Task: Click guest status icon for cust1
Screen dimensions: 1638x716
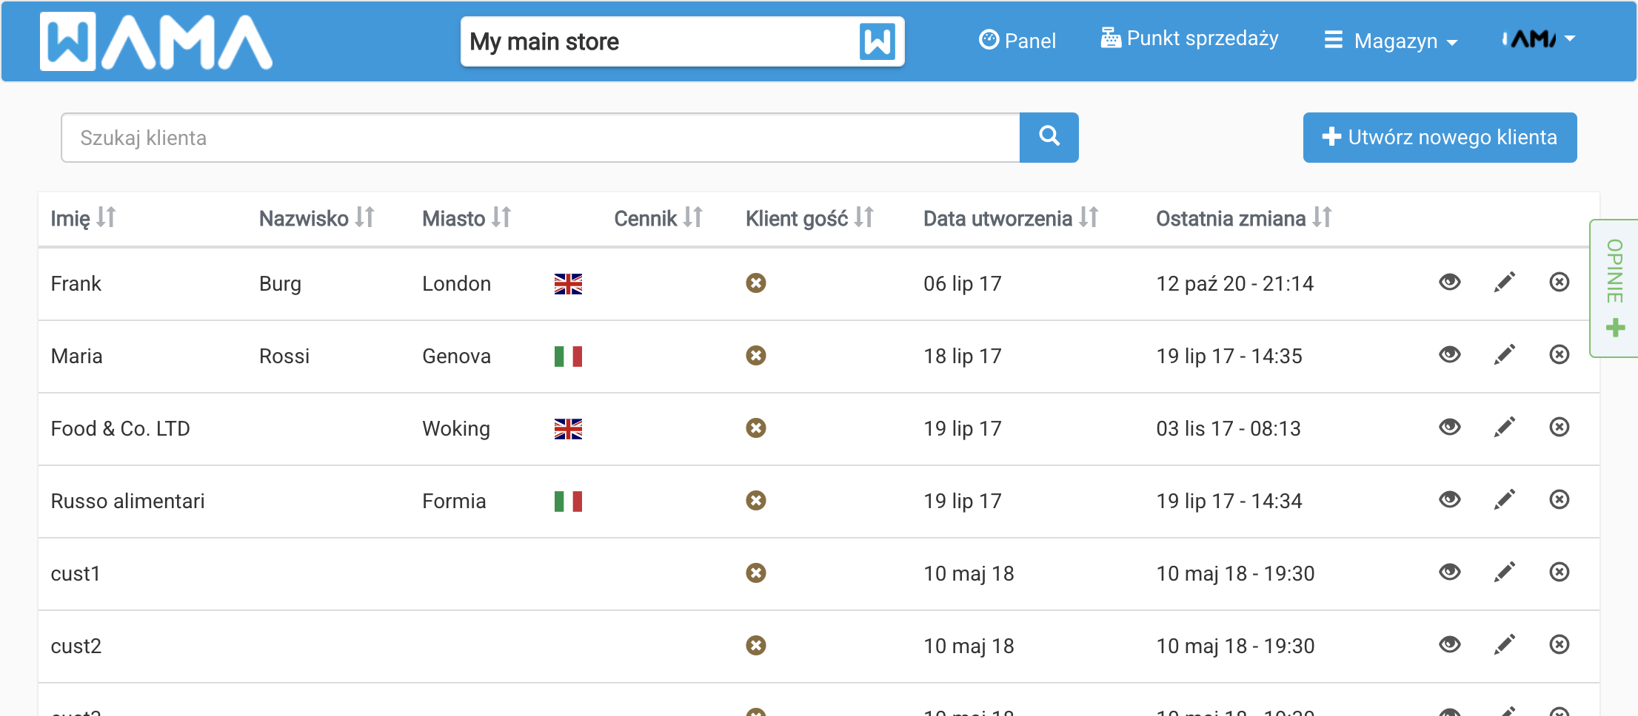Action: 755,573
